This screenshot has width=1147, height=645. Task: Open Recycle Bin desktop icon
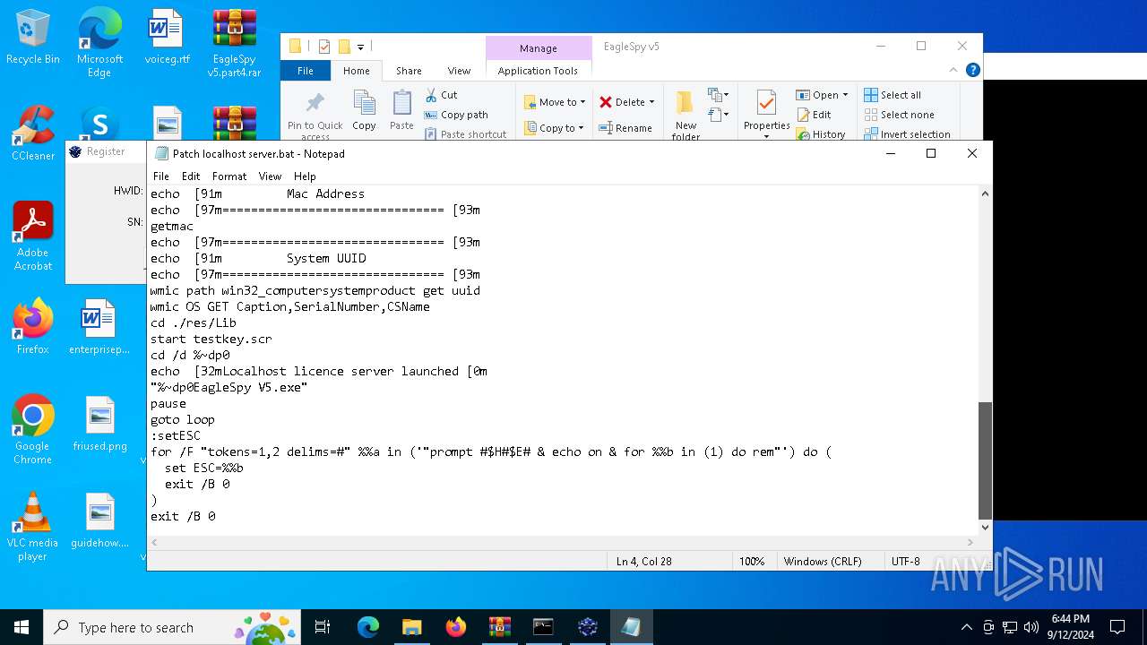point(33,38)
